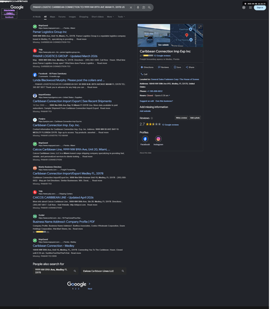The image size is (272, 309).
Task: Save the business to a list
Action: tap(177, 67)
